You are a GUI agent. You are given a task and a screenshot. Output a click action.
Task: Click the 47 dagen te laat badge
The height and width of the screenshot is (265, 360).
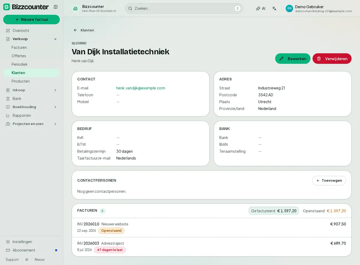[x=110, y=250]
